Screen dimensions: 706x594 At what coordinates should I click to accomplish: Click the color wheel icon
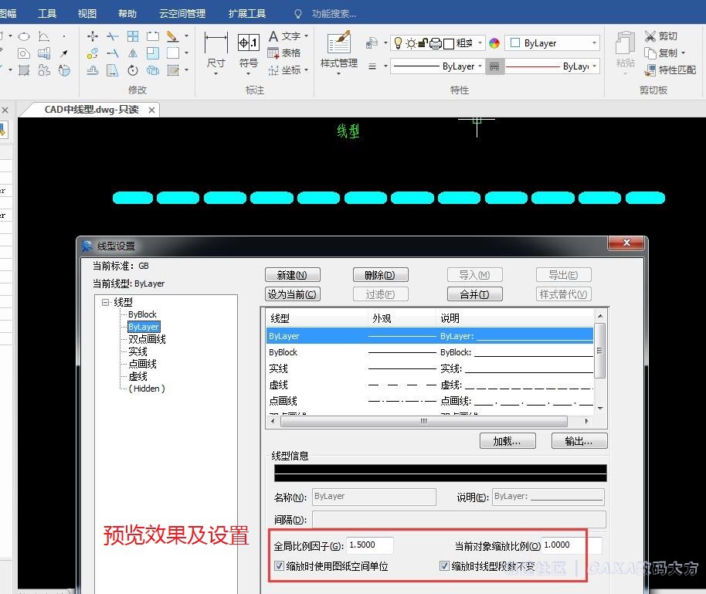(494, 43)
